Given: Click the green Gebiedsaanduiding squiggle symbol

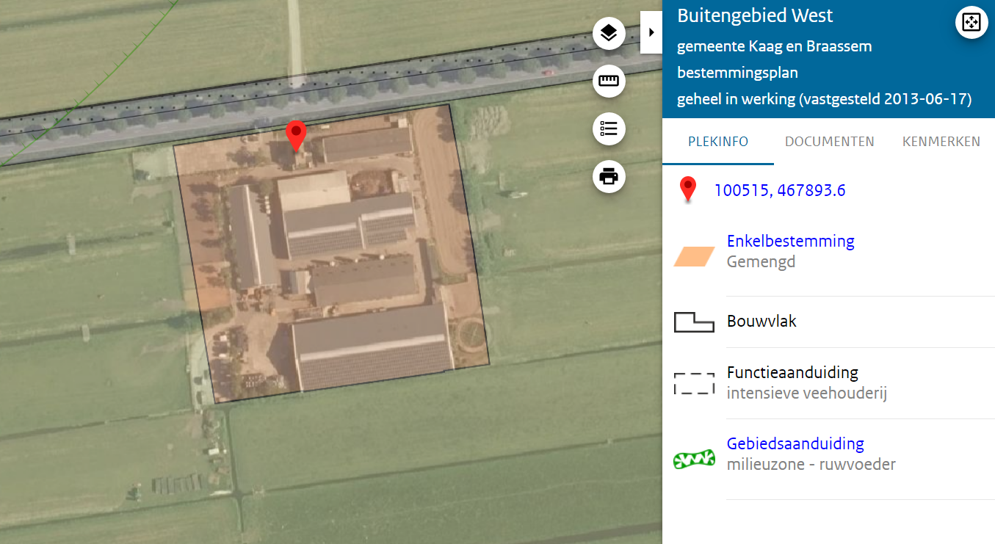Looking at the screenshot, I should click(x=694, y=458).
